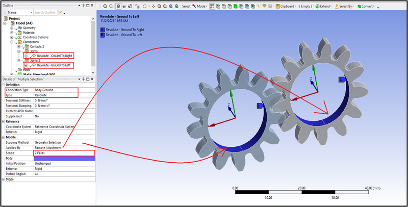Activate the Smart Select filter icon
408x207 pixels.
coord(212,6)
